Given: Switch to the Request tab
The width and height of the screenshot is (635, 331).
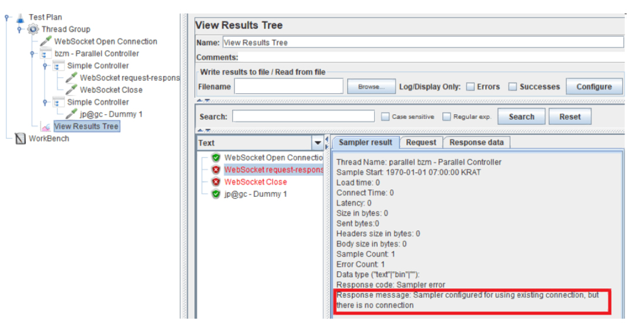Looking at the screenshot, I should point(421,142).
